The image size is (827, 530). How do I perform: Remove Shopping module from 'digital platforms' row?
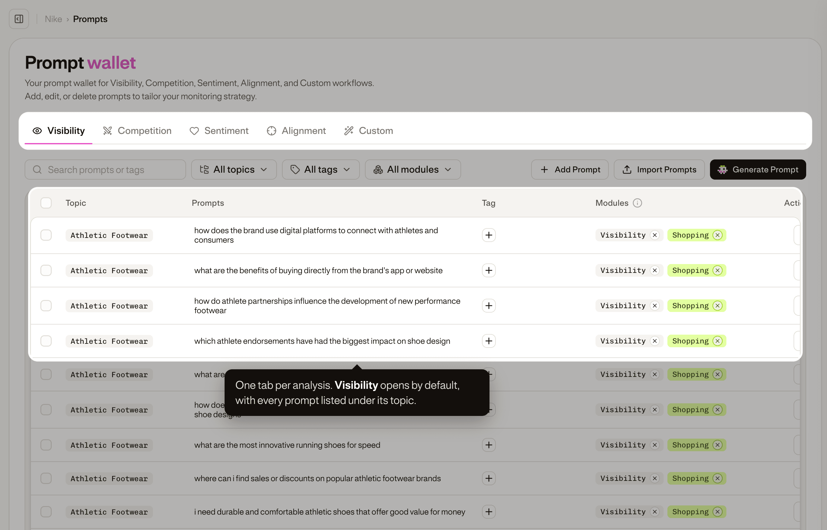pyautogui.click(x=718, y=235)
